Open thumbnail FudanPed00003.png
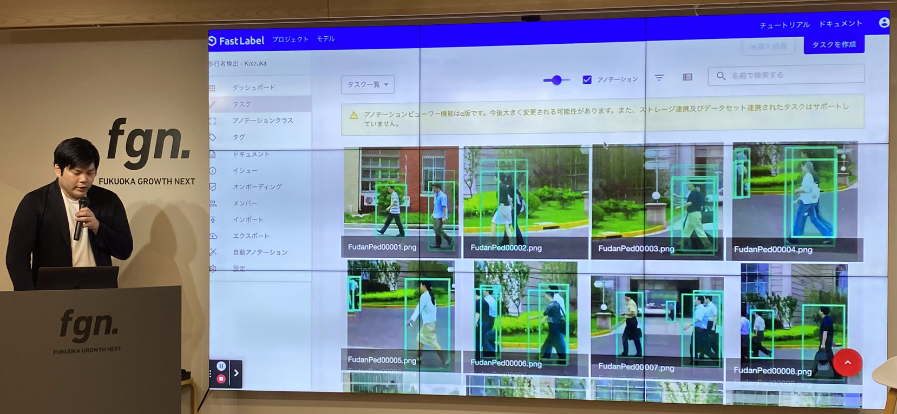This screenshot has width=897, height=414. tap(657, 202)
